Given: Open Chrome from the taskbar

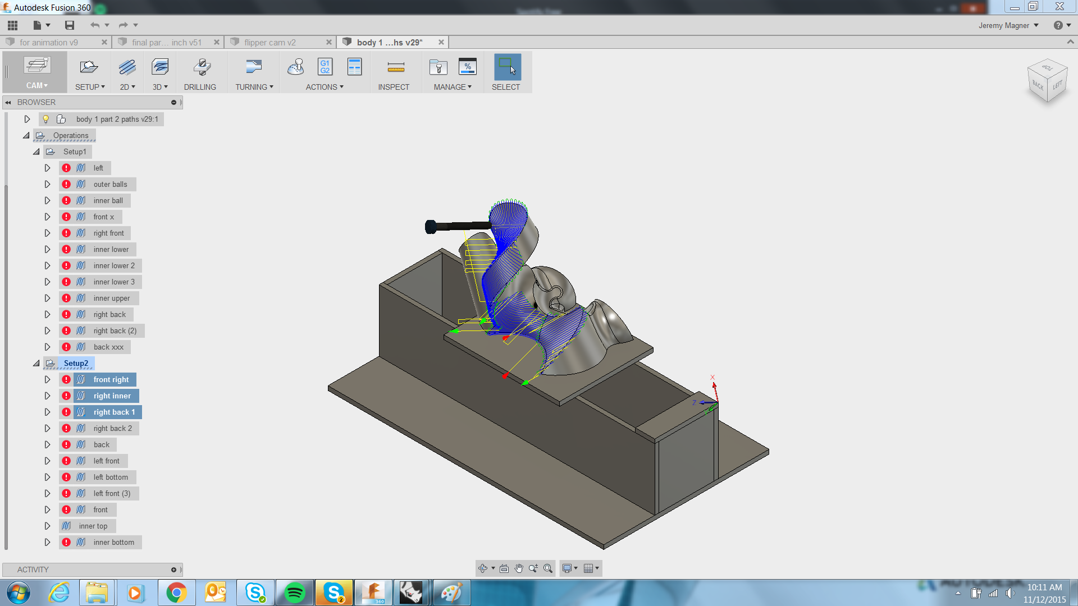Looking at the screenshot, I should 176,593.
